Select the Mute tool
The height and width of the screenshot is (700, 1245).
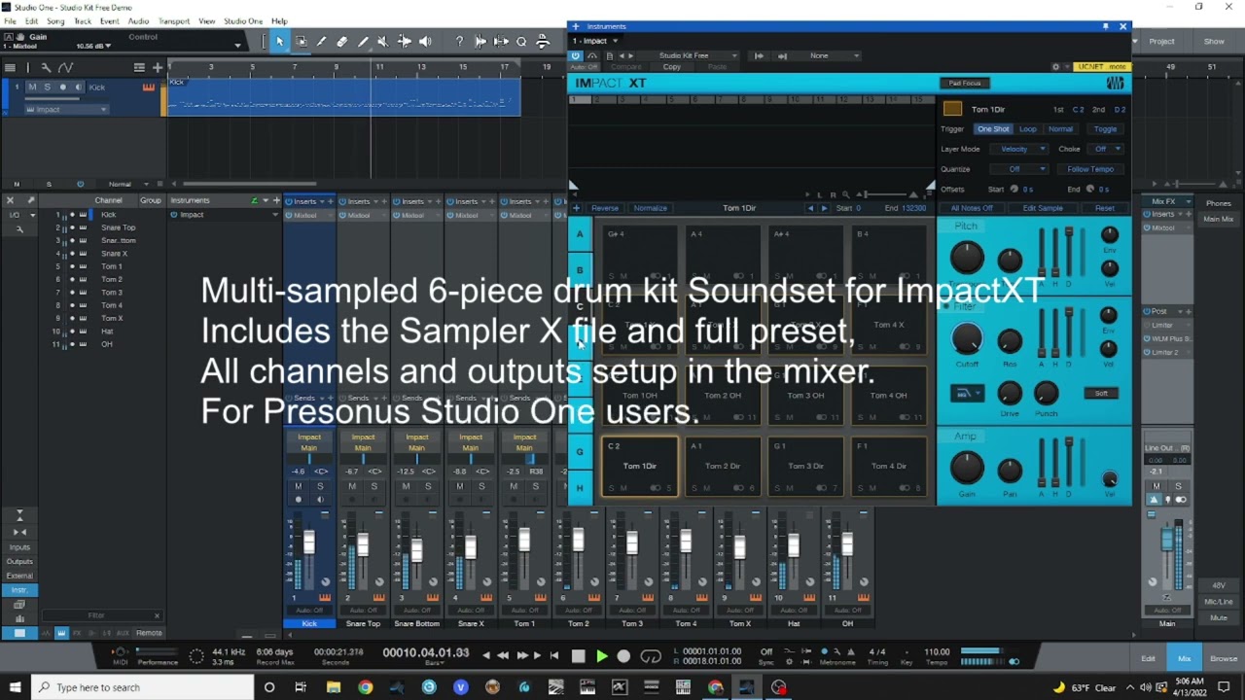coord(382,41)
